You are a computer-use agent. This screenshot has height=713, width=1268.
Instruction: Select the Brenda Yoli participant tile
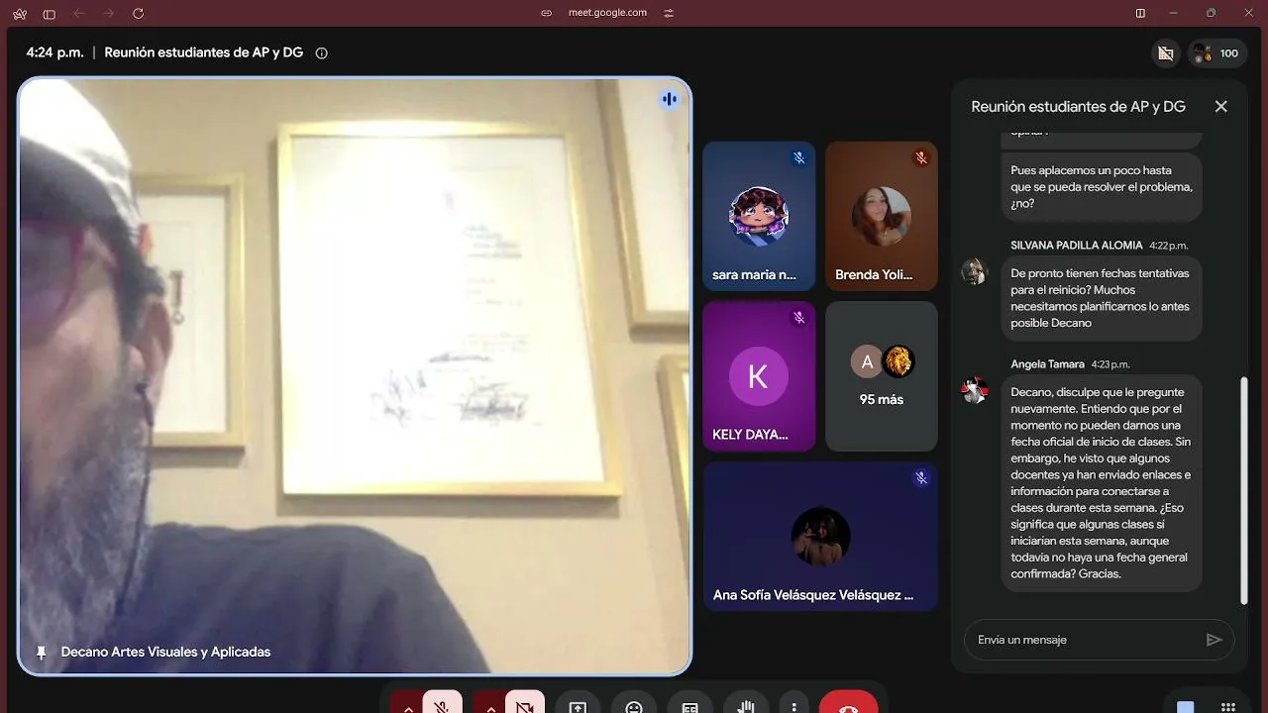pyautogui.click(x=882, y=216)
